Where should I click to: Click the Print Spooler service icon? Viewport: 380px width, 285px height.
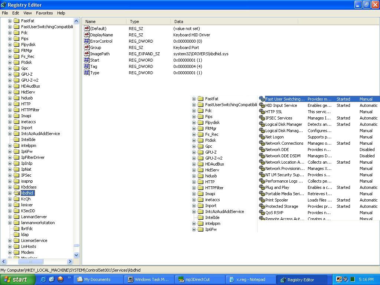(262, 200)
